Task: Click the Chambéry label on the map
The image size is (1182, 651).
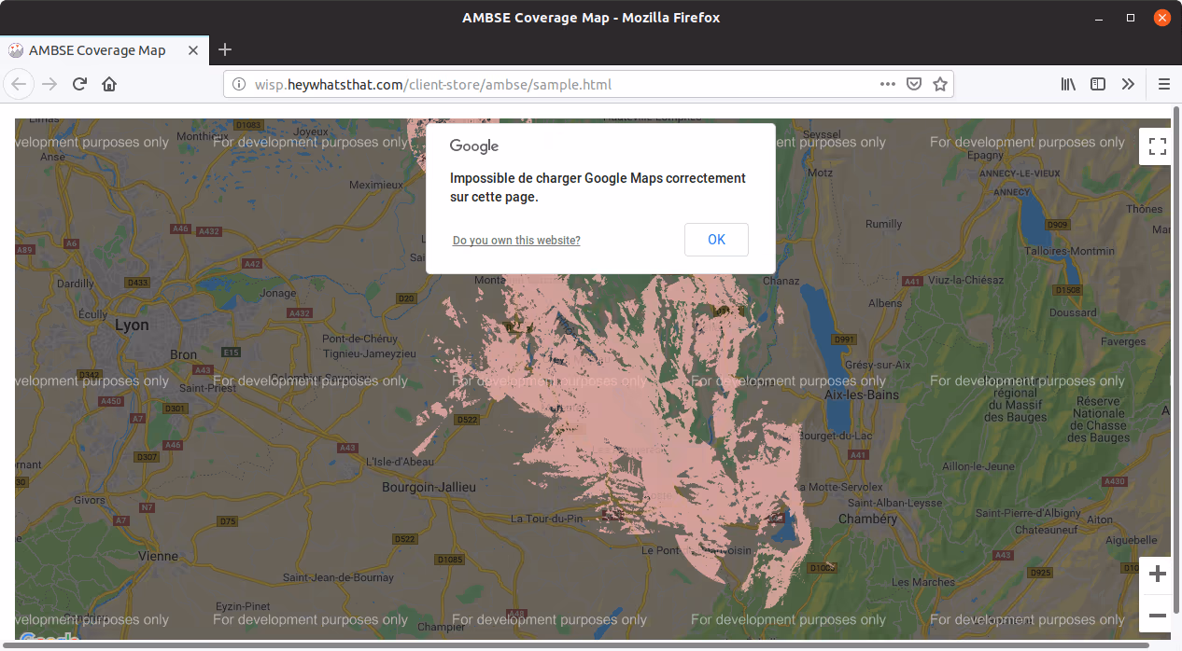Action: [x=867, y=519]
